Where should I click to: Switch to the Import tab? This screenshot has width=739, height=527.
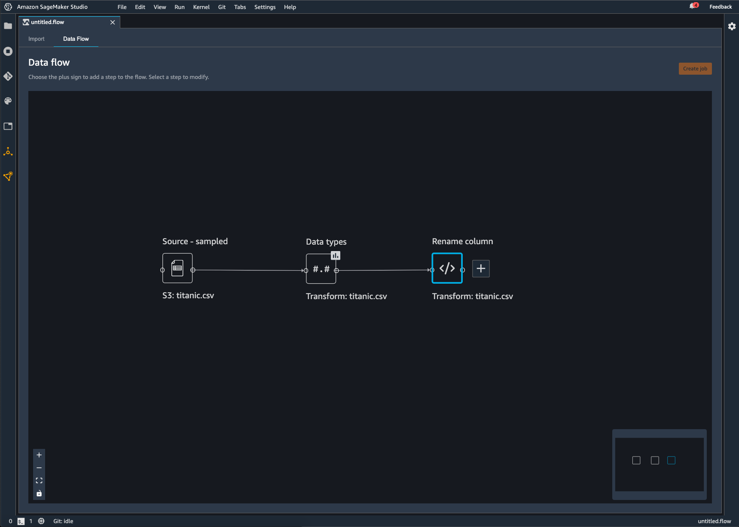37,39
